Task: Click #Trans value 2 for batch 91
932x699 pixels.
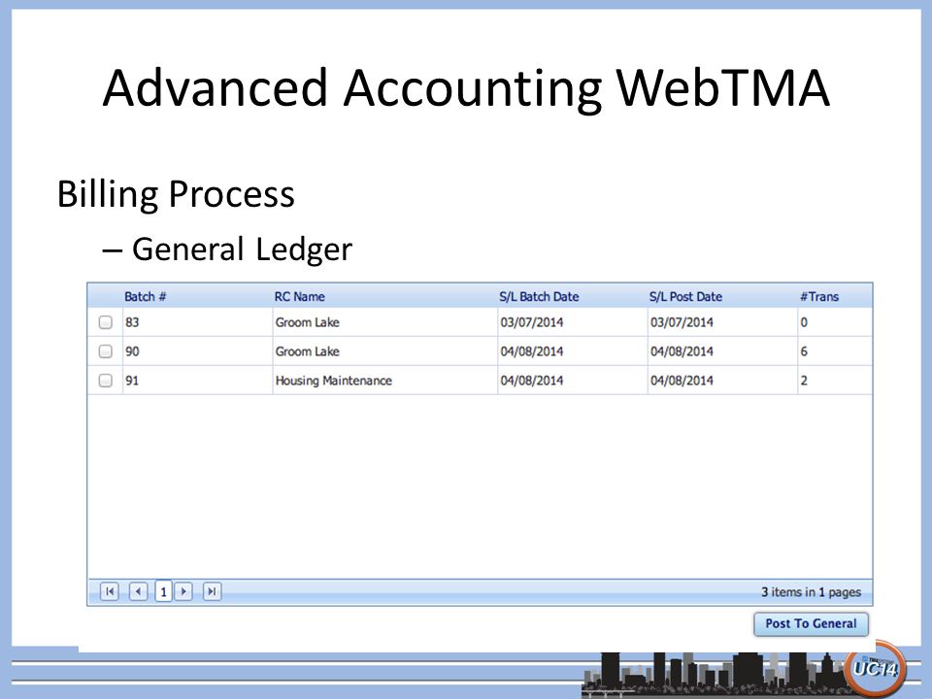Action: point(804,381)
